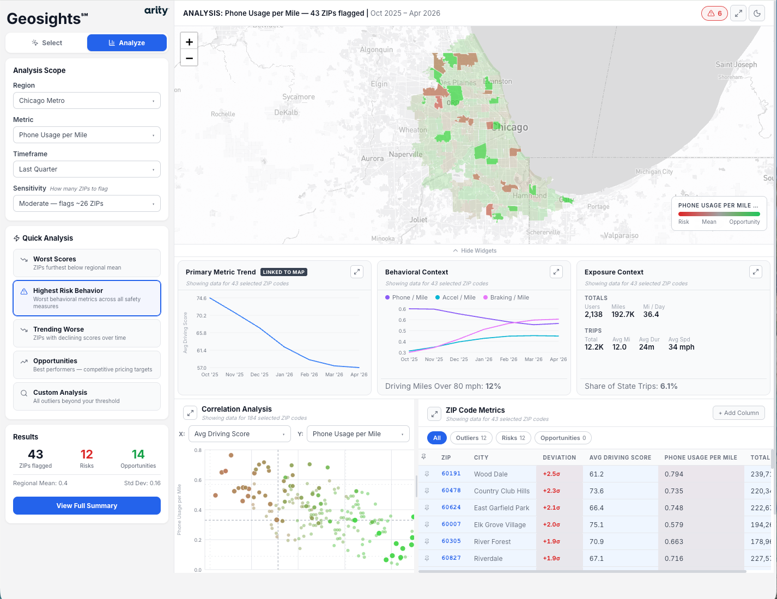Screen dimensions: 777x599
Task: Pin the 60478 Country Club Hills row
Action: point(427,491)
